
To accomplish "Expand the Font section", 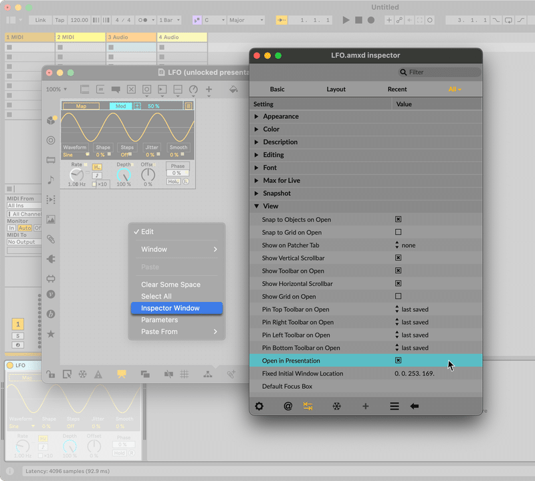I will [256, 168].
